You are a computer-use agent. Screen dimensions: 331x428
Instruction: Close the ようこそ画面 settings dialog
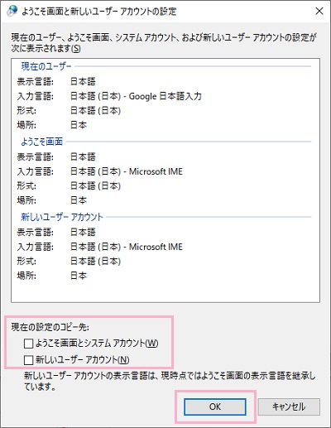319,11
